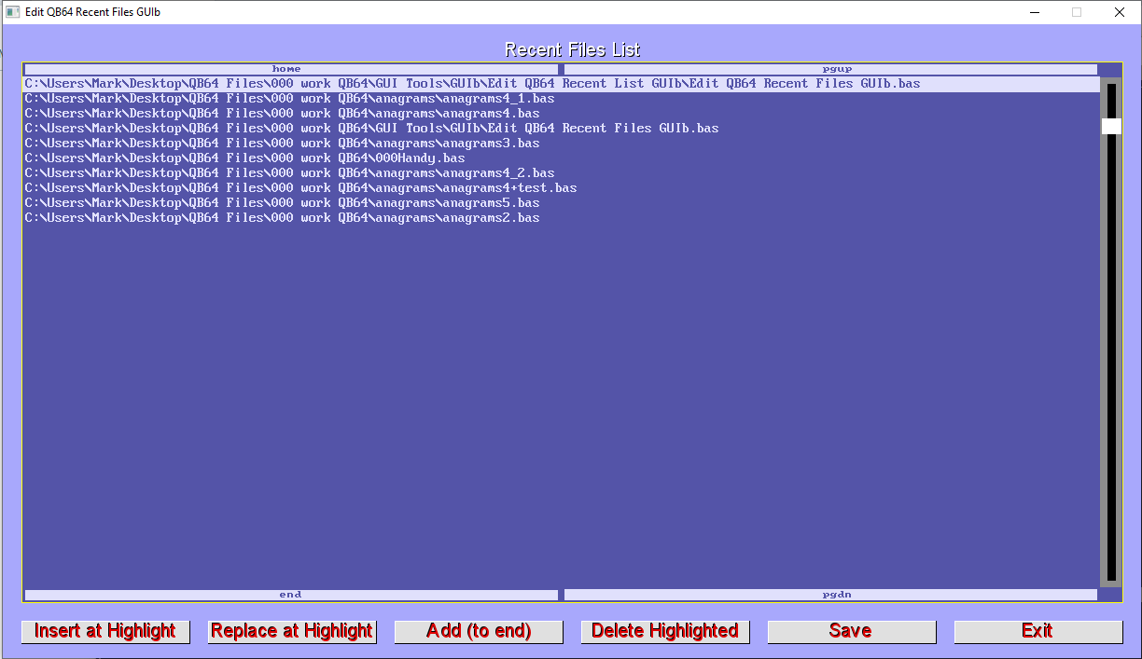Select the 000Handy.bas entry
Screen dimensions: 1142x659
(x=561, y=158)
